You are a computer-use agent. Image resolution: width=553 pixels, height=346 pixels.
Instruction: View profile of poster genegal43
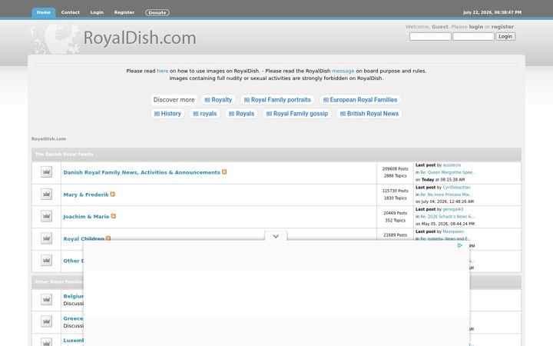point(453,209)
